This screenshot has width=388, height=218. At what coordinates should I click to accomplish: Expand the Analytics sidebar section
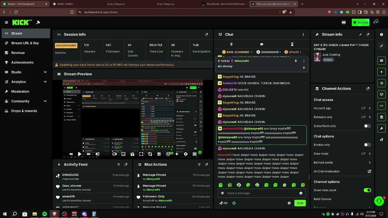[x=45, y=82]
